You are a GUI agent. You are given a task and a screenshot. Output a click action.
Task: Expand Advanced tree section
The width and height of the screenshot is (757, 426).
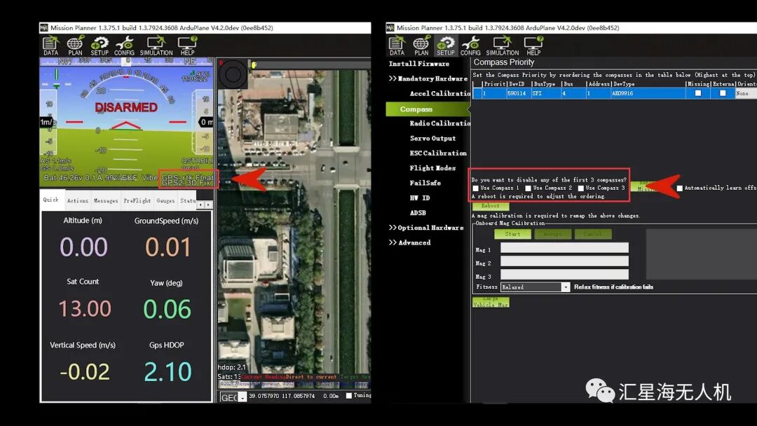[x=410, y=242]
